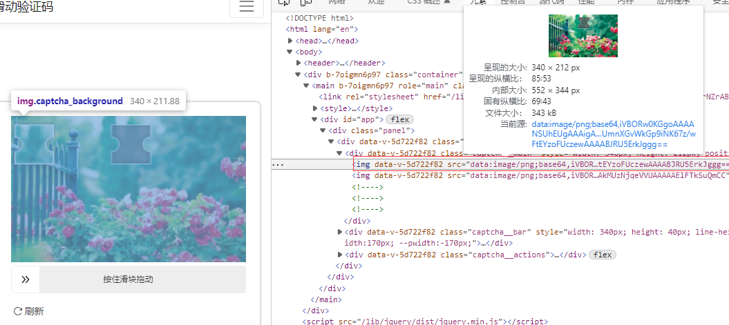Collapse the div id="app" node
Image resolution: width=729 pixels, height=325 pixels.
[x=315, y=120]
